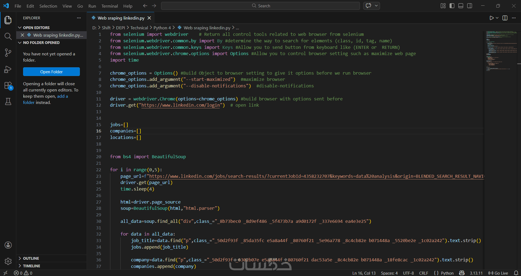Screen dimensions: 521x276
Task: Open the Search view in activity bar
Action: pyautogui.click(x=8, y=36)
